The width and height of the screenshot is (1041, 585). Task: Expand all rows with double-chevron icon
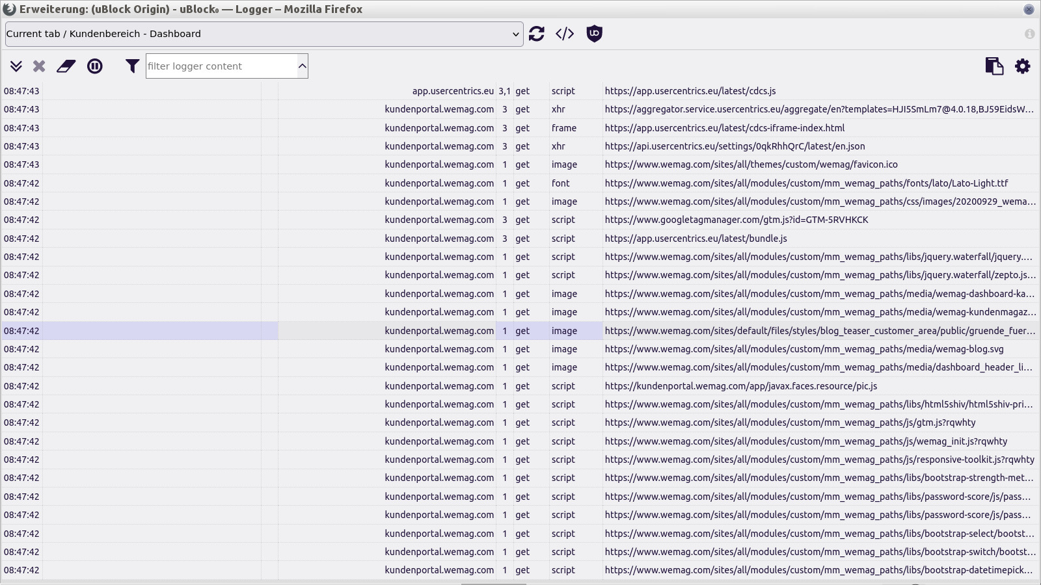(16, 66)
